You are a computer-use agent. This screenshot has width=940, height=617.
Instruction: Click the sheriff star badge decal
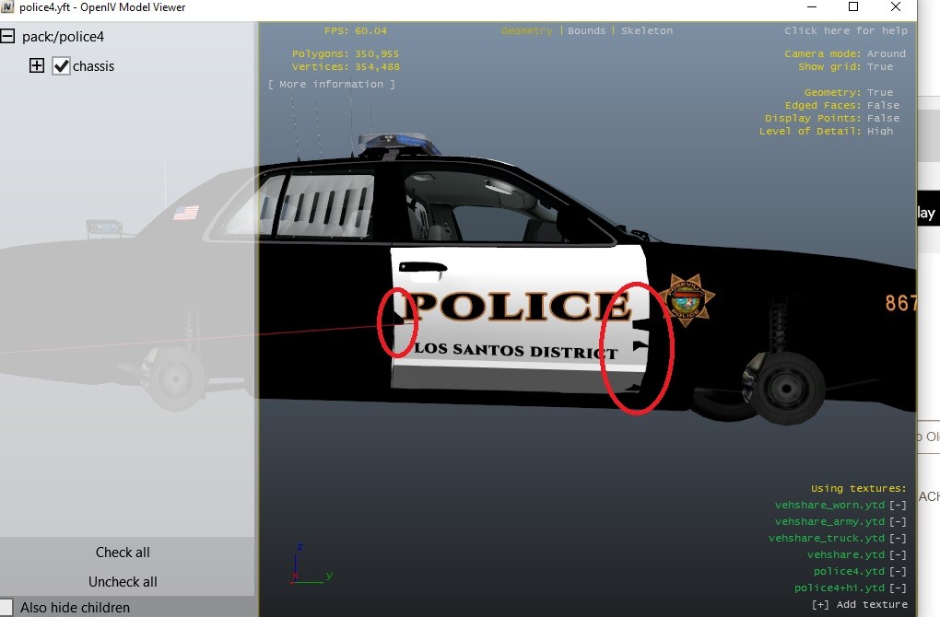(687, 299)
